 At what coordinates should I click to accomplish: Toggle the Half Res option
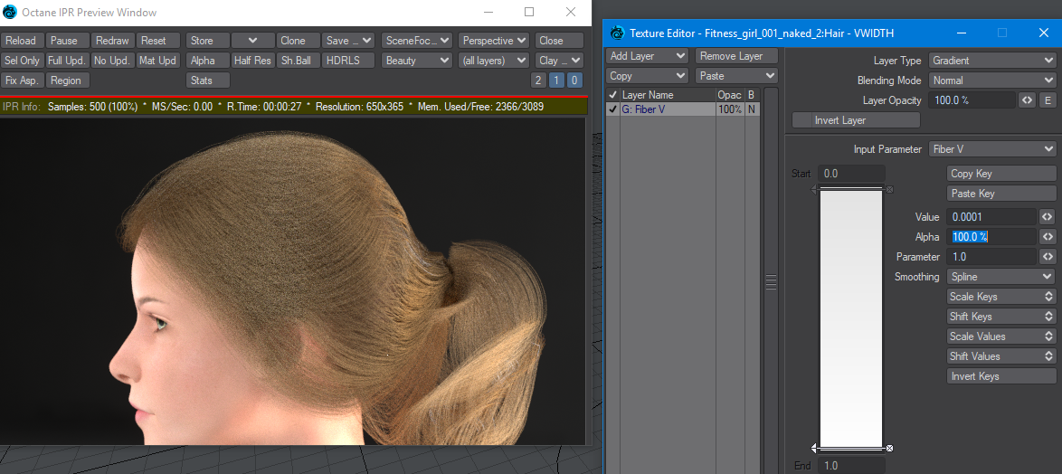click(252, 61)
